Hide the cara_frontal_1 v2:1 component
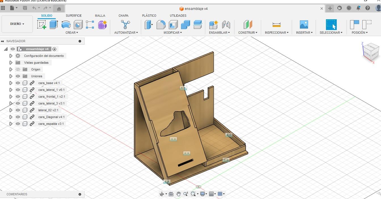The width and height of the screenshot is (381, 199). pos(18,97)
